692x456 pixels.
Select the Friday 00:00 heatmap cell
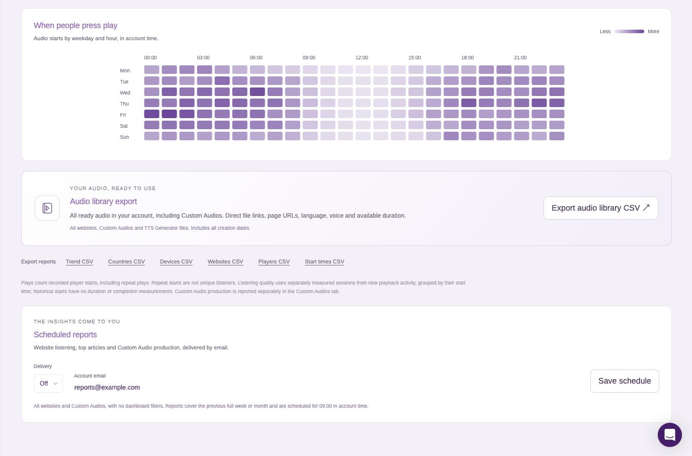[151, 114]
